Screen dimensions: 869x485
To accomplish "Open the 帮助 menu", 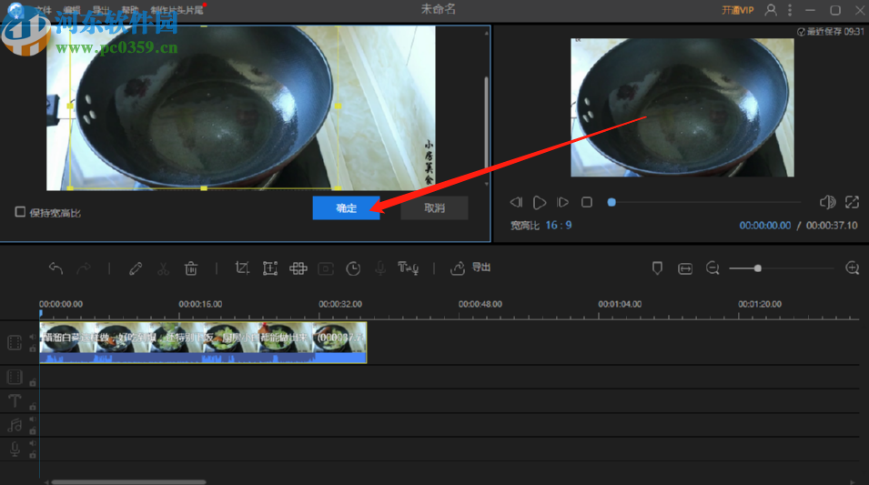I will (130, 10).
